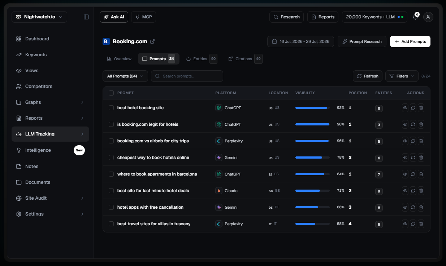
Task: Open the user profile avatar
Action: pos(428,17)
